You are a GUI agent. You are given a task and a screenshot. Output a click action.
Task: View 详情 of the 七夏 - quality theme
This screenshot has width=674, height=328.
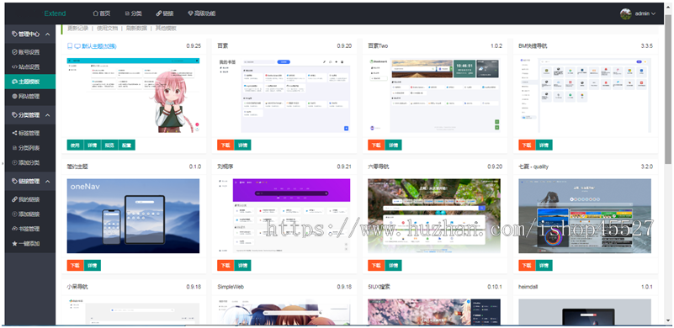[544, 265]
